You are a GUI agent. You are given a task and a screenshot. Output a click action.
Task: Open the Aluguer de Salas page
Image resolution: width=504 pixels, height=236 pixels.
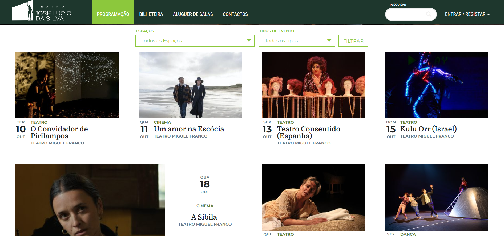tap(193, 14)
